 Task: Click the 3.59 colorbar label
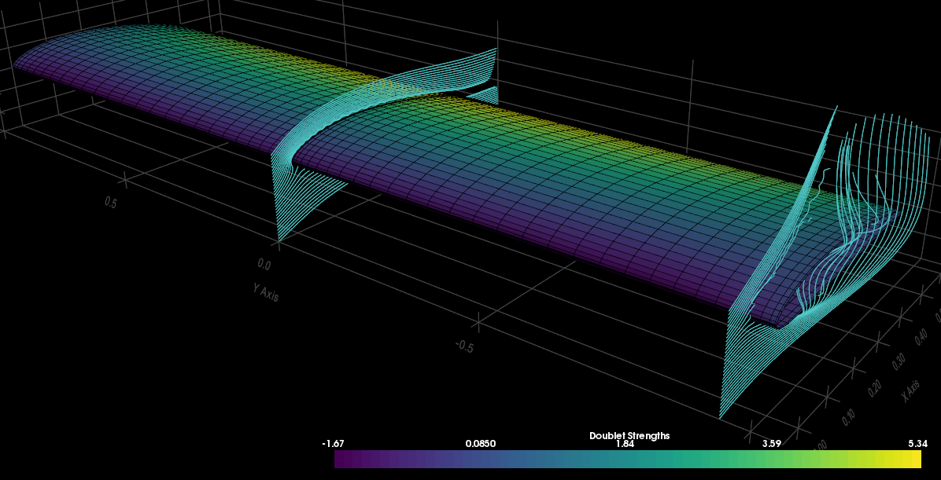pos(771,443)
